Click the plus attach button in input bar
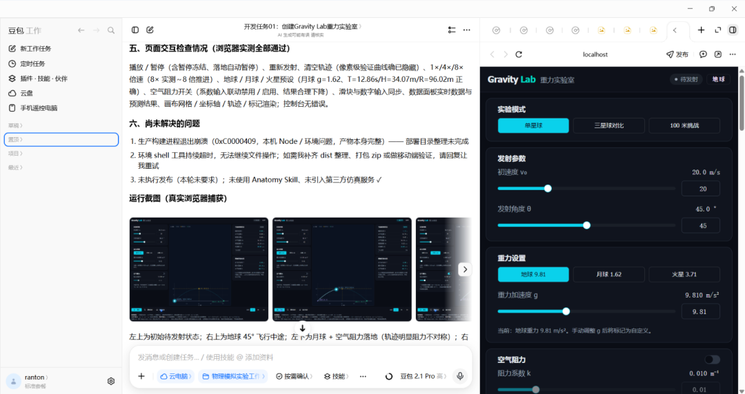The width and height of the screenshot is (745, 394). point(141,376)
